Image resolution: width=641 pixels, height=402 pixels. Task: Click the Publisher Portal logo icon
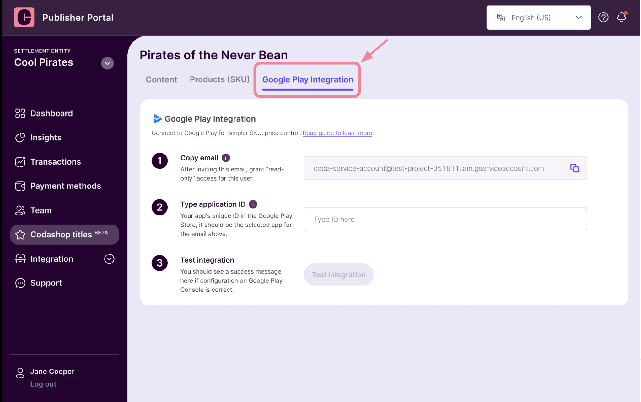click(24, 17)
